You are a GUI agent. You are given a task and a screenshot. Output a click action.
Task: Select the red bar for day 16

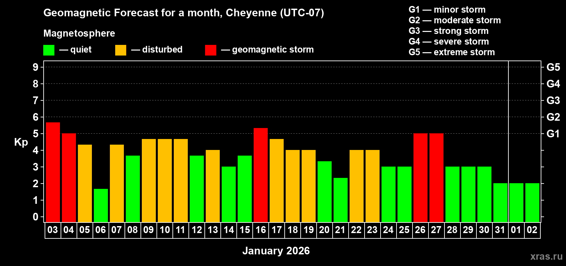(261, 175)
